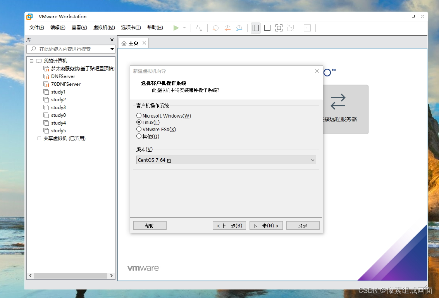Click the home icon on 主页 tab
The image size is (439, 298).
pyautogui.click(x=124, y=43)
